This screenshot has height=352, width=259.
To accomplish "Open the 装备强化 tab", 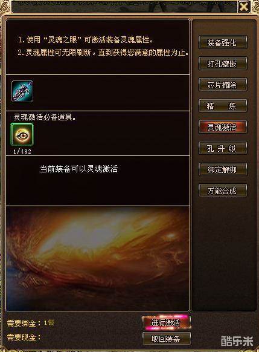I will [223, 42].
